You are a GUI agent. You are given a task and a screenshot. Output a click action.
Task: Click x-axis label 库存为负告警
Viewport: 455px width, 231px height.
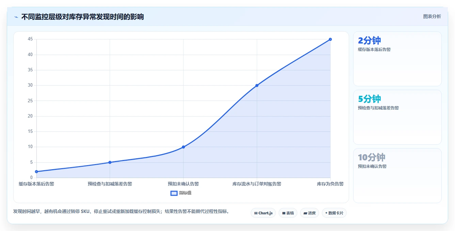[330, 184]
